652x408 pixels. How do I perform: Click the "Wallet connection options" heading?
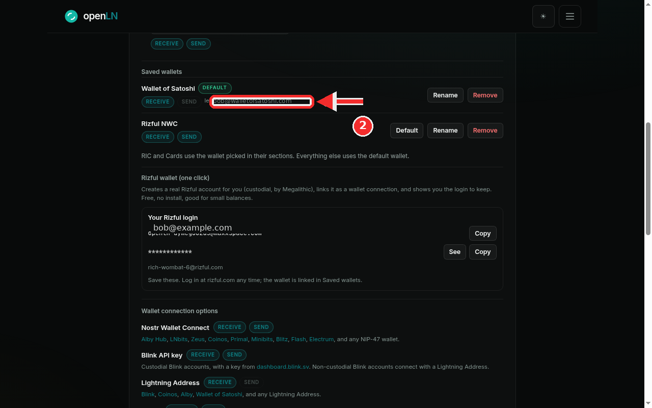pyautogui.click(x=179, y=311)
